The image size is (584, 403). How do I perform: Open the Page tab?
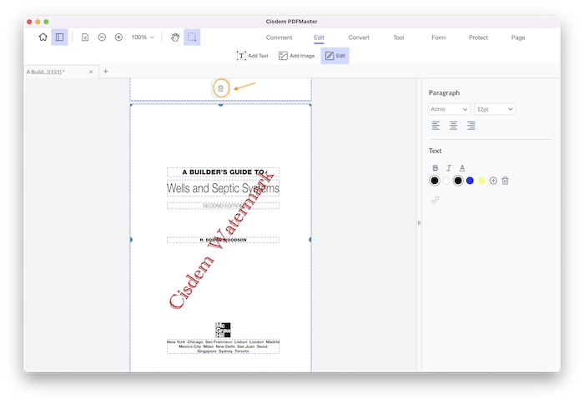[518, 37]
